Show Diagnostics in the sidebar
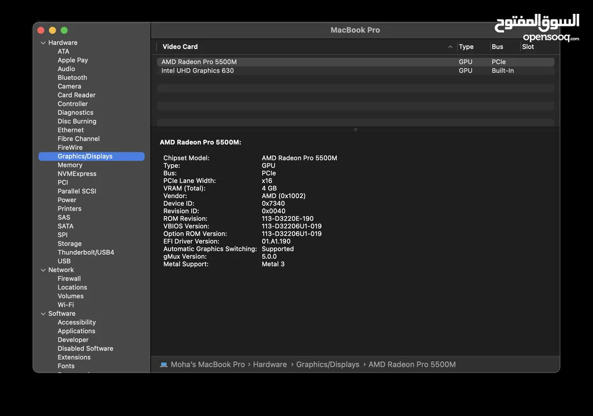This screenshot has width=593, height=416. [75, 112]
